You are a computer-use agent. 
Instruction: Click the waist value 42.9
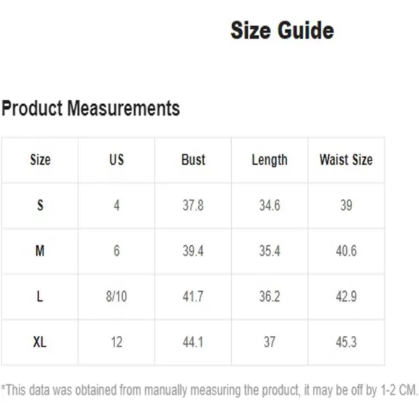pyautogui.click(x=346, y=297)
